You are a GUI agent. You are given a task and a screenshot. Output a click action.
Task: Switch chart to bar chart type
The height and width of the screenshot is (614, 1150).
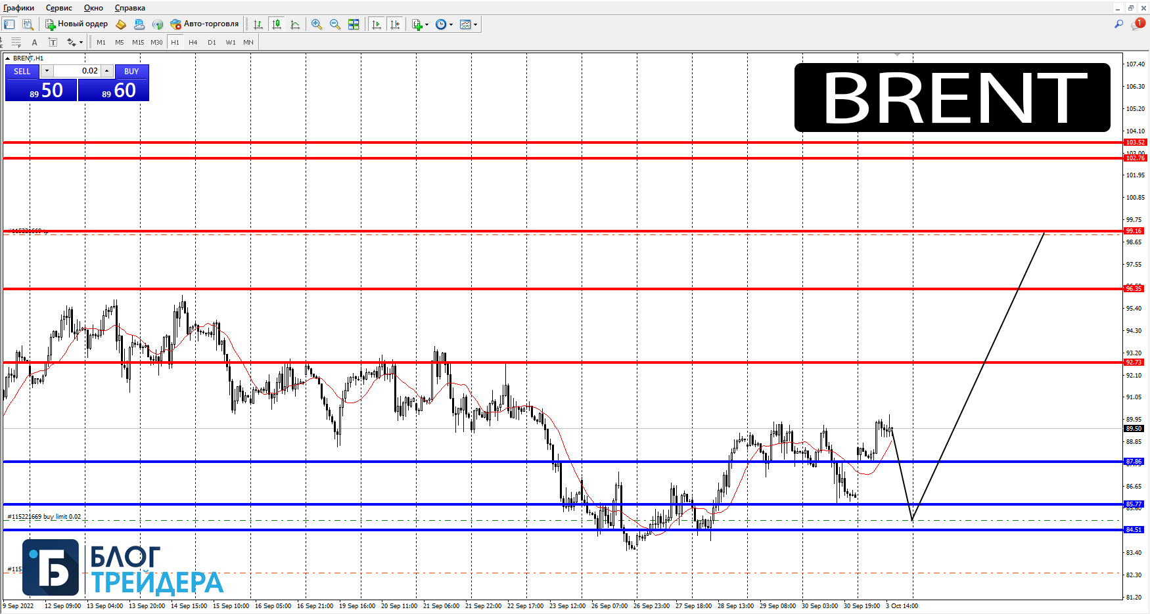tap(258, 24)
